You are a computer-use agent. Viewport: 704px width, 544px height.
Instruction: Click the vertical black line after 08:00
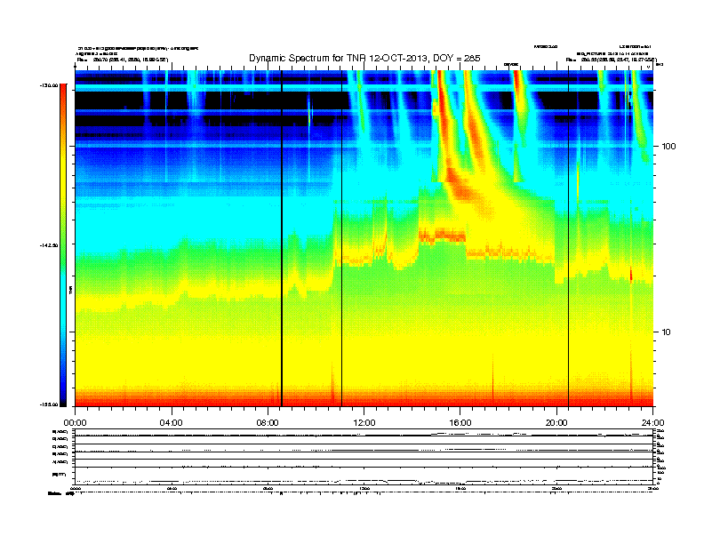(282, 238)
